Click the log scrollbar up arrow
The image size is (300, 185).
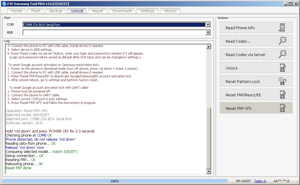209,47
